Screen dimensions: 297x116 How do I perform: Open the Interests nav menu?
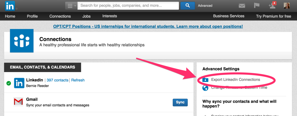tap(110, 16)
